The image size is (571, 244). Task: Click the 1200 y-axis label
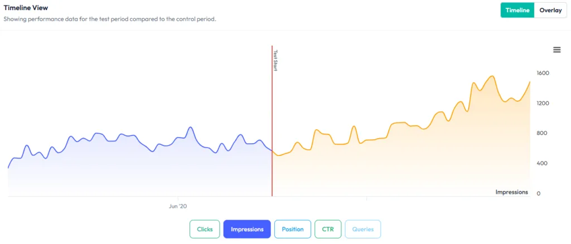point(543,103)
